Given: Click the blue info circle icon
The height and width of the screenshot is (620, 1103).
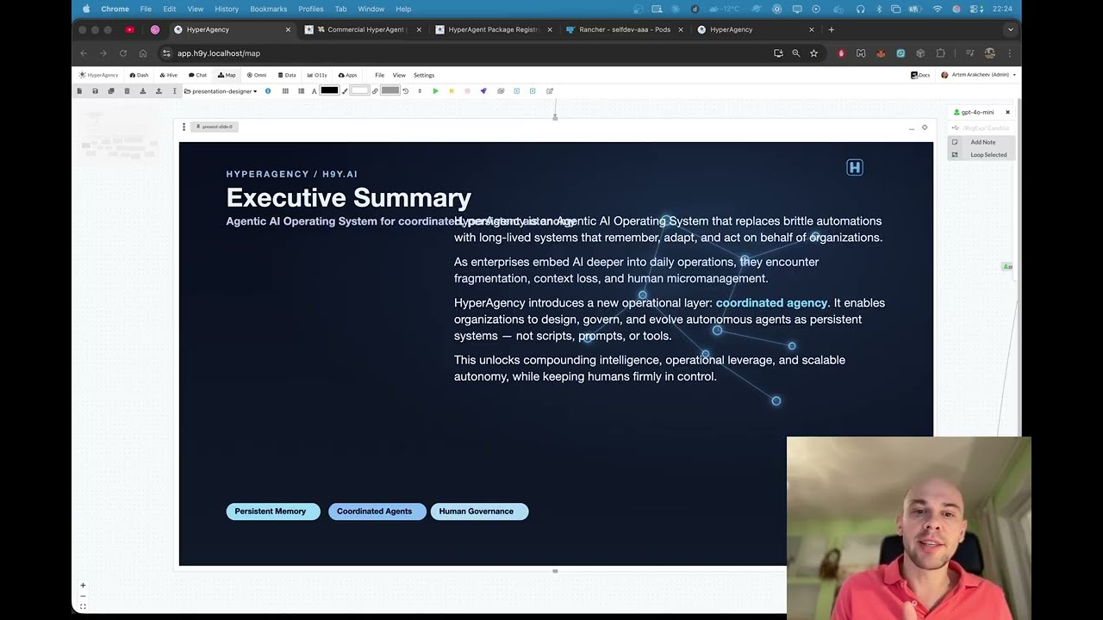Looking at the screenshot, I should click(x=268, y=90).
